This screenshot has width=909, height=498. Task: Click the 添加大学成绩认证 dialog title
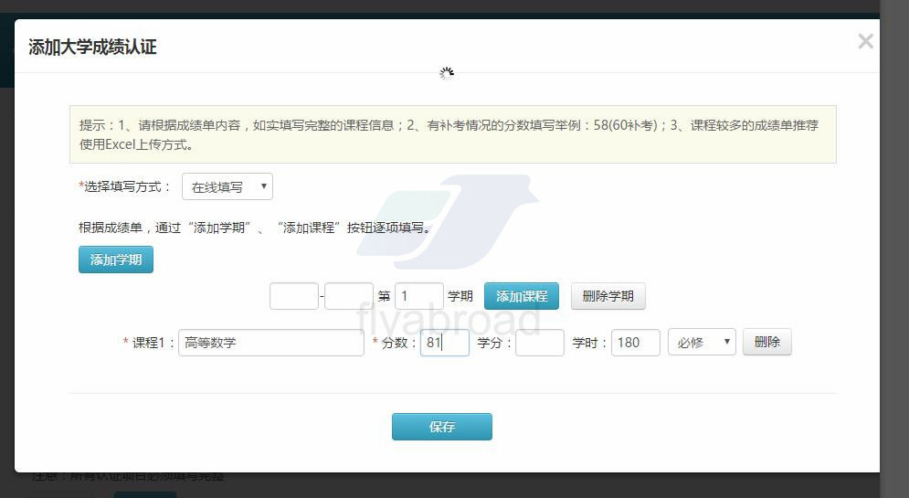point(92,48)
